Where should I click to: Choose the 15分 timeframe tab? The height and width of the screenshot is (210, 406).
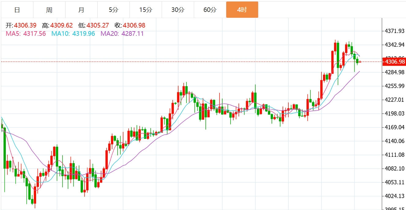tap(145, 10)
